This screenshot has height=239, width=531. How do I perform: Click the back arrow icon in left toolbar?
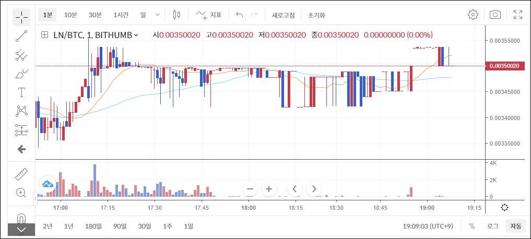coord(21,149)
